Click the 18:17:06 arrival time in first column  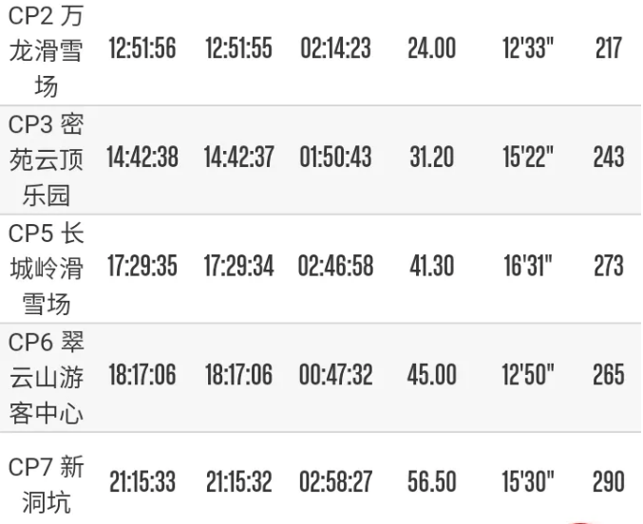pyautogui.click(x=142, y=375)
